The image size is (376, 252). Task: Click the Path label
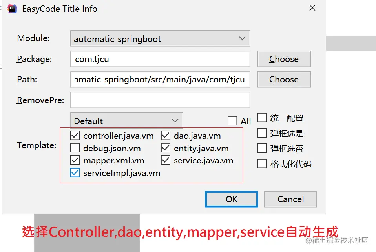27,80
